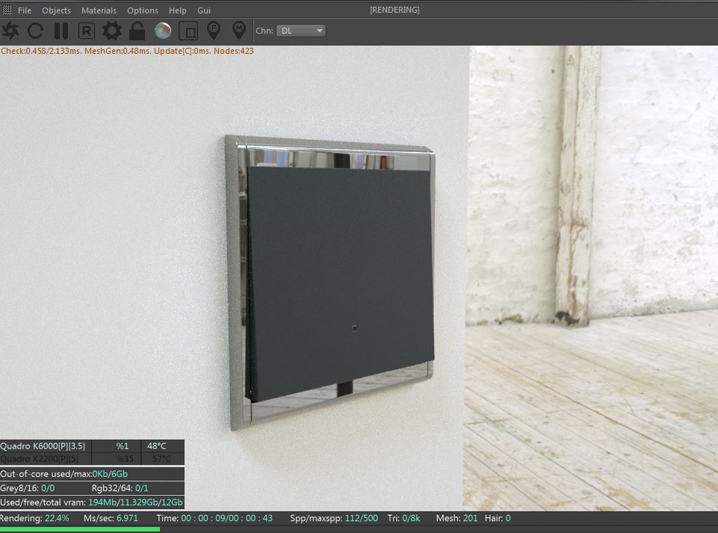Screen dimensions: 718x533
Task: Open the Chn channel dropdown showing DL
Action: (x=301, y=31)
